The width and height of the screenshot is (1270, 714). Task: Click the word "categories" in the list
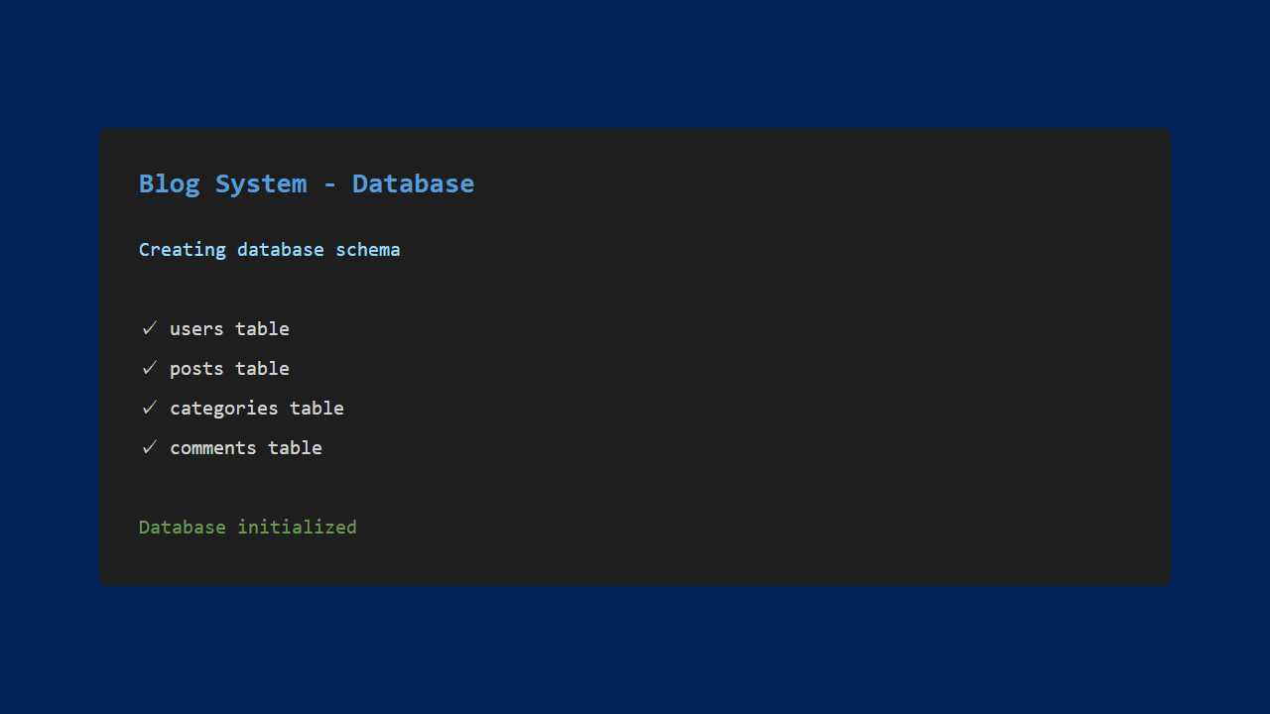click(x=223, y=409)
